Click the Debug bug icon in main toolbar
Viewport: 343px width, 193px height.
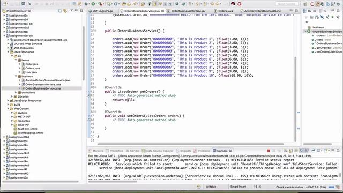click(86, 4)
